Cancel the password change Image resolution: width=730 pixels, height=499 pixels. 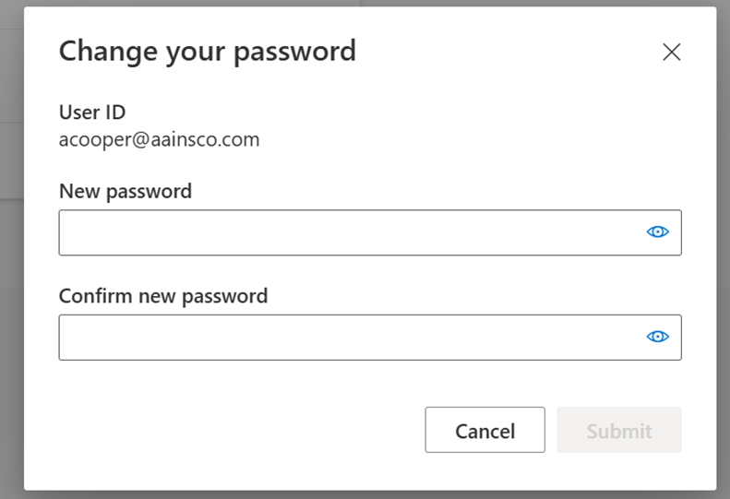pos(485,431)
